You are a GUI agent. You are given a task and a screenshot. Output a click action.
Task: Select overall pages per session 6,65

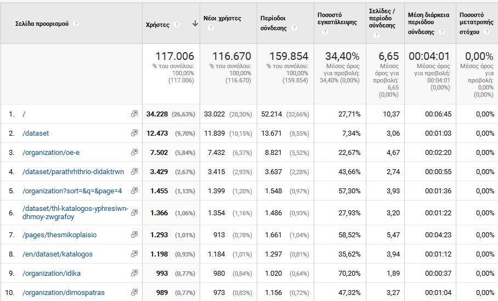click(388, 57)
